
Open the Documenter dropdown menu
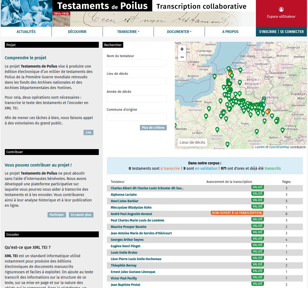[179, 32]
